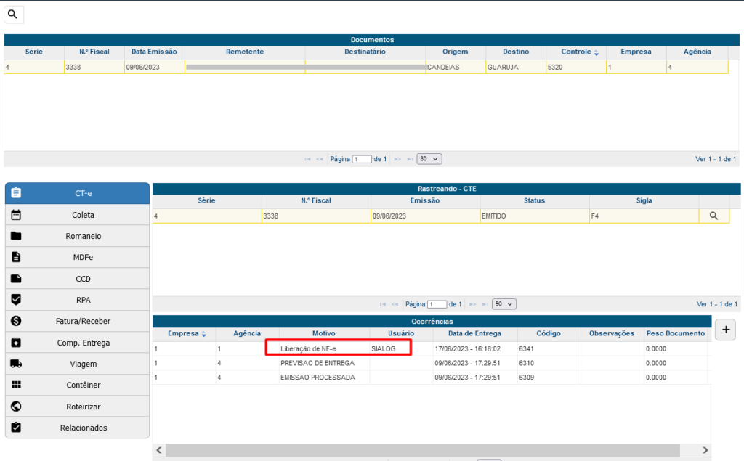Image resolution: width=744 pixels, height=461 pixels.
Task: Click right arrow of Ocorrências scrollbar
Action: 705,451
